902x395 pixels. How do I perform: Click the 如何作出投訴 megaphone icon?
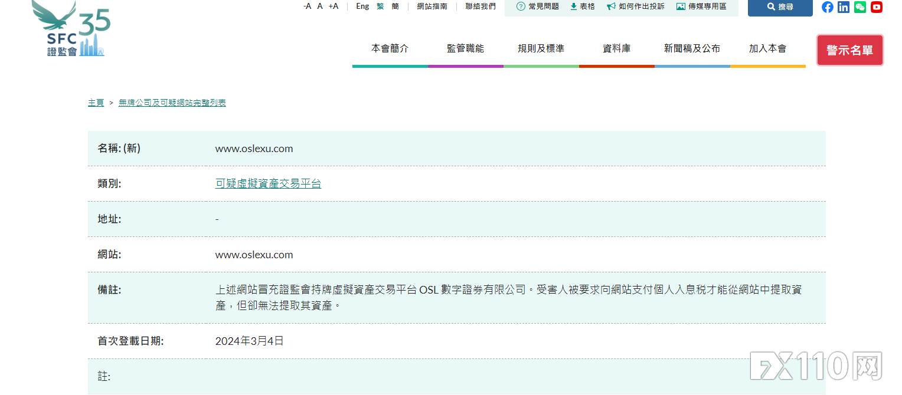click(x=610, y=6)
